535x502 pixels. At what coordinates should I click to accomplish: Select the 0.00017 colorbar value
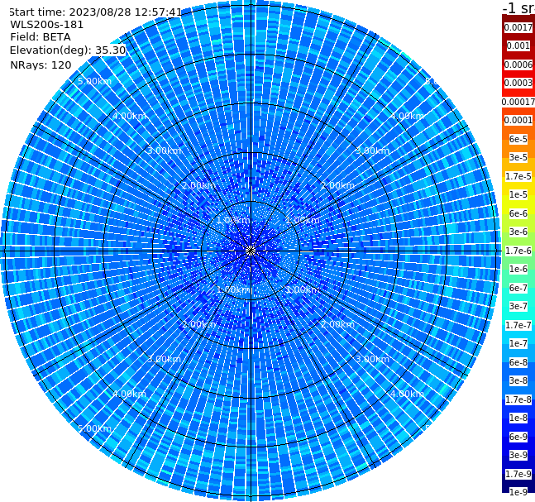[518, 102]
